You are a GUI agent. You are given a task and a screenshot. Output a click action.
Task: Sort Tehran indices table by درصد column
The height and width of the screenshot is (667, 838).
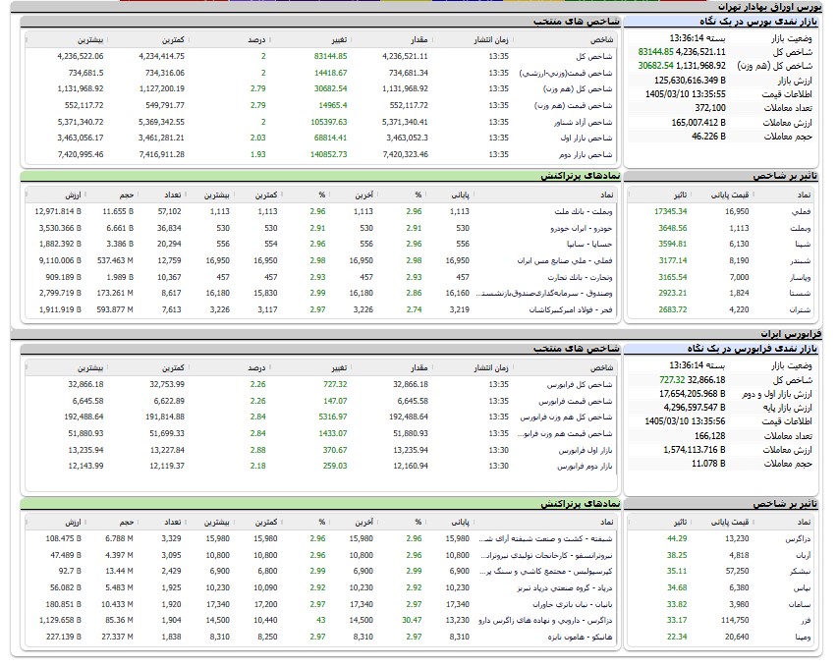256,40
